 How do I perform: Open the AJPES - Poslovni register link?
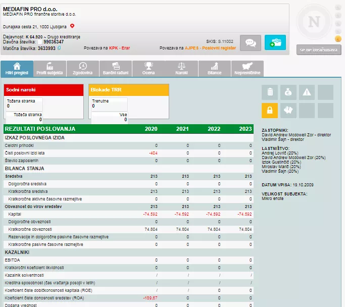pyautogui.click(x=210, y=48)
